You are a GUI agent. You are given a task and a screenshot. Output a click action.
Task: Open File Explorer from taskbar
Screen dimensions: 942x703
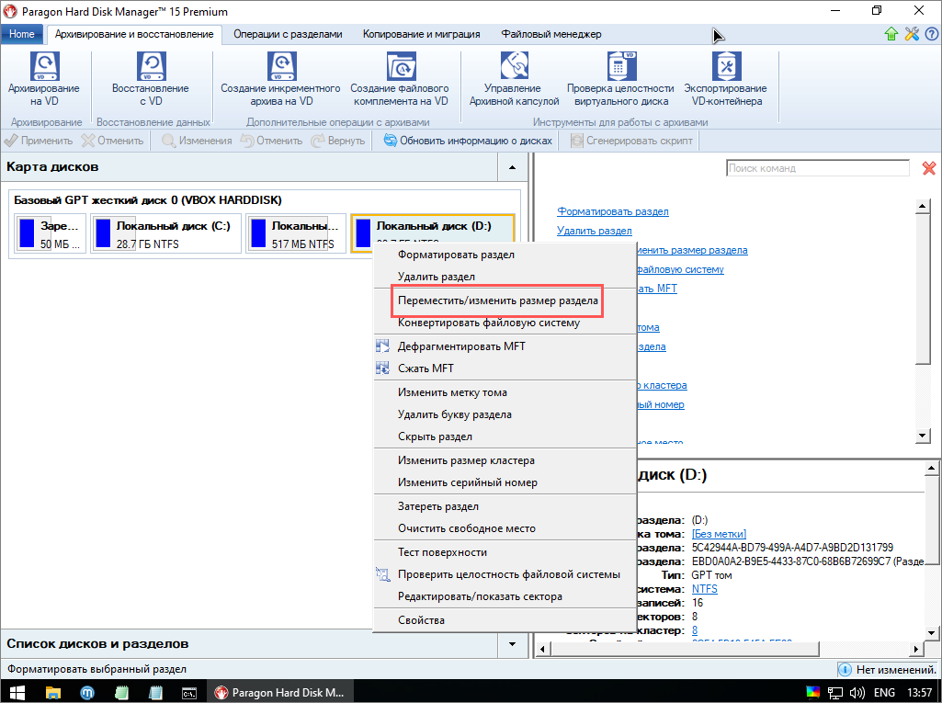(53, 692)
